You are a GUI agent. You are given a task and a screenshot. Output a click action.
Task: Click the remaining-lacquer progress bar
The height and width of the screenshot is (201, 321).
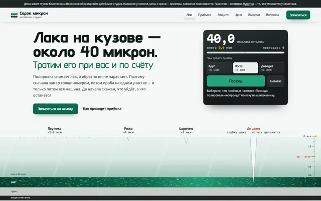pyautogui.click(x=245, y=53)
